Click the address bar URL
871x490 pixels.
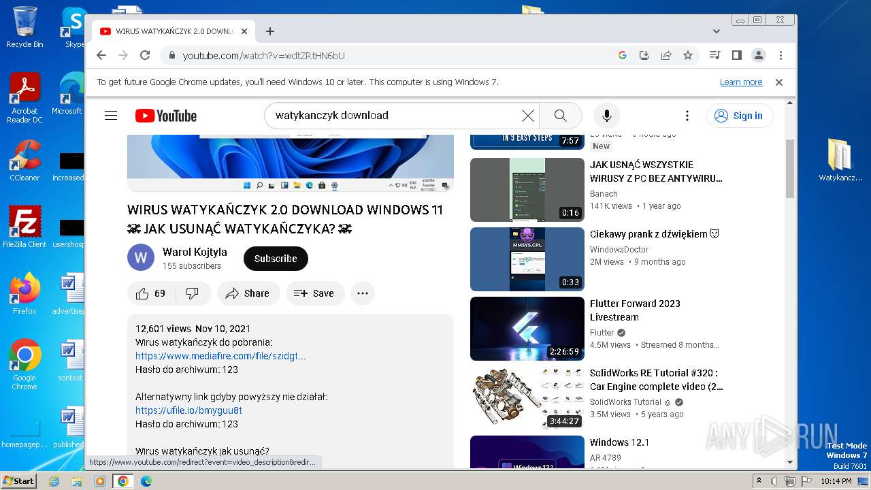(264, 56)
